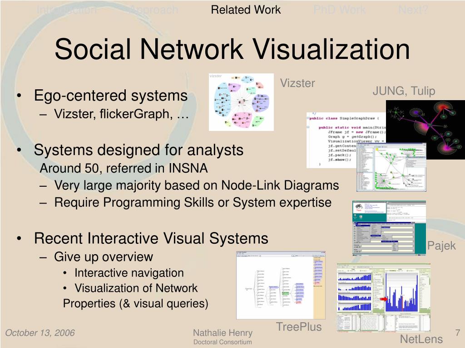Image resolution: width=465 pixels, height=348 pixels.
Task: Select the Systems designed for analysts bullet
Action: click(139, 150)
